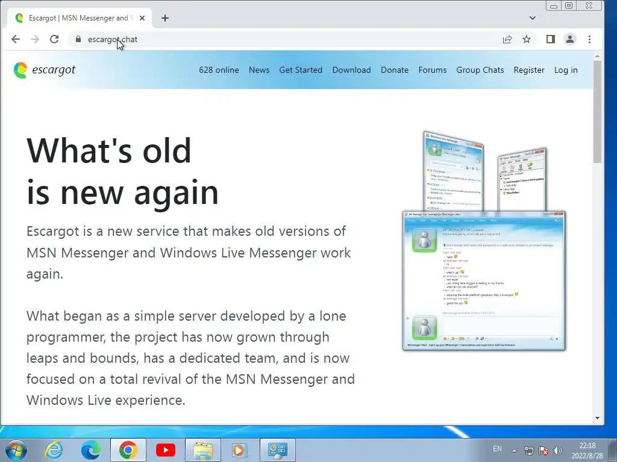Click the EN language indicator
The height and width of the screenshot is (462, 617).
497,449
